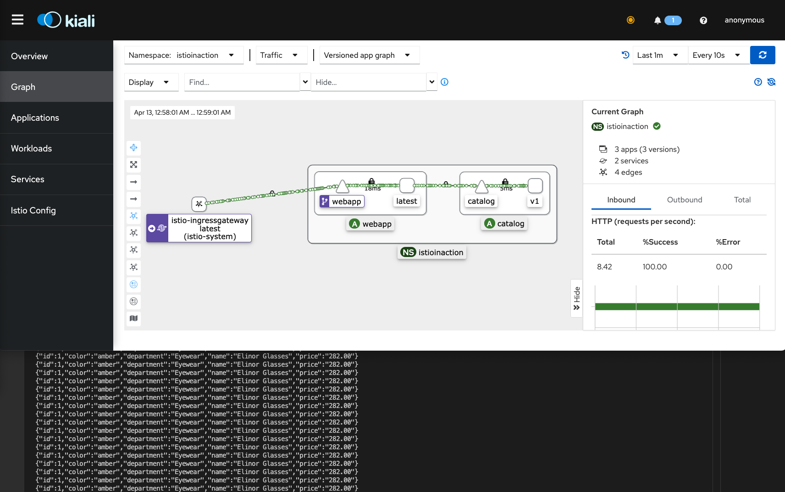
Task: Open the hamburger navigation menu
Action: 17,20
